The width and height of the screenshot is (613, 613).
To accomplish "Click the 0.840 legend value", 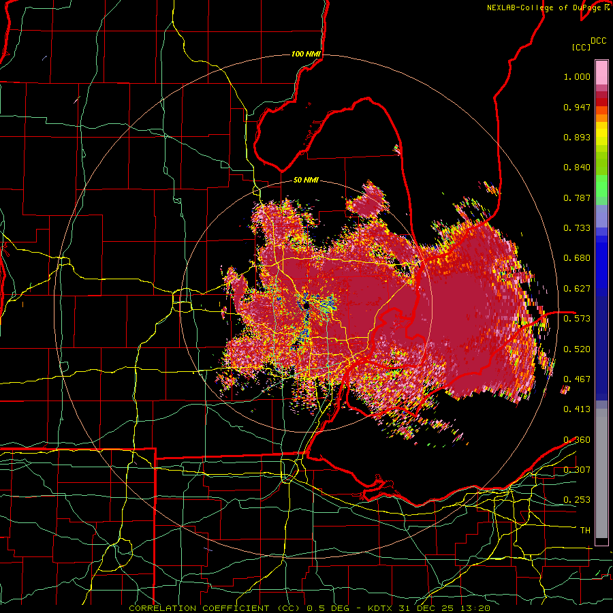I will 577,168.
